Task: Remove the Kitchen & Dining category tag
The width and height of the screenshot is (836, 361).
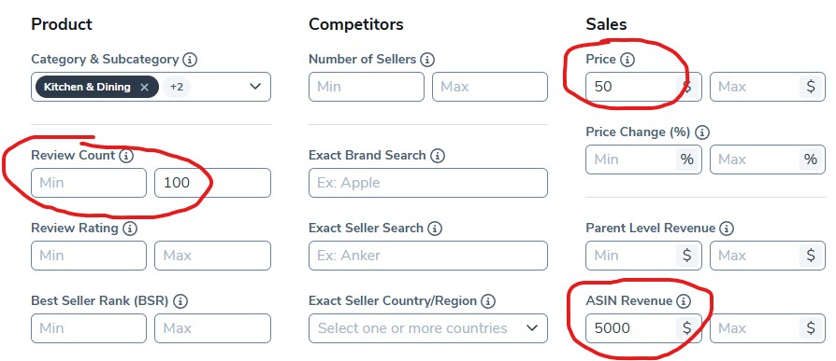Action: pos(144,87)
